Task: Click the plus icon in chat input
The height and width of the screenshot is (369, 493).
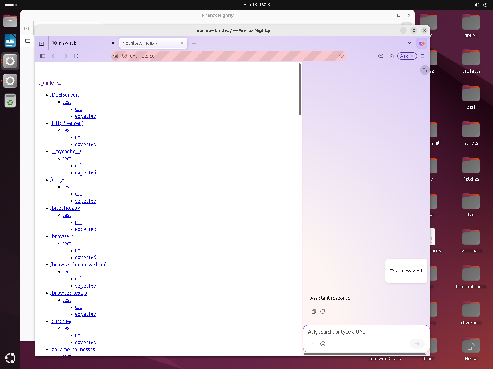Action: [313, 344]
